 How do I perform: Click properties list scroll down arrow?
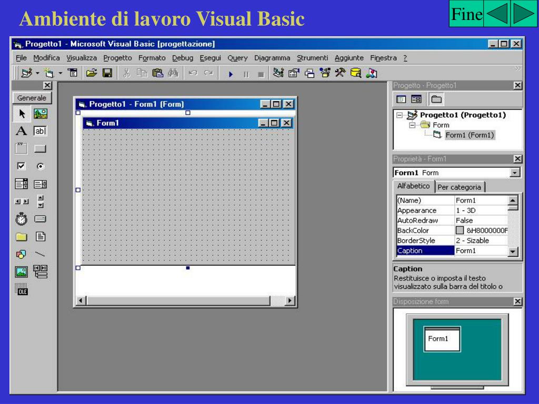pos(513,252)
